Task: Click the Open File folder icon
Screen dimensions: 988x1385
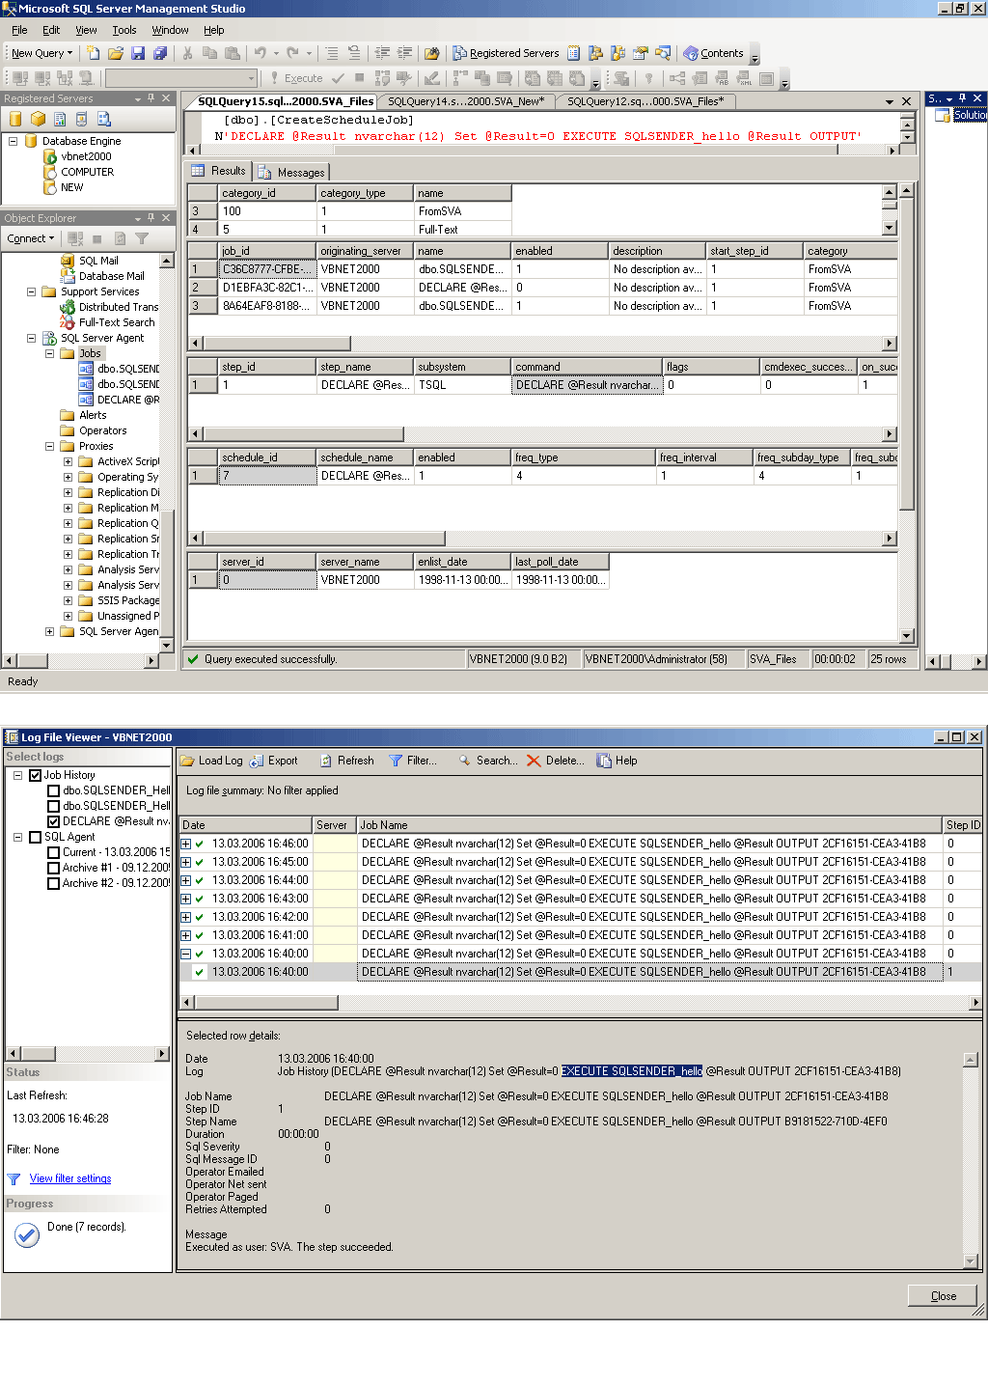Action: pos(116,53)
